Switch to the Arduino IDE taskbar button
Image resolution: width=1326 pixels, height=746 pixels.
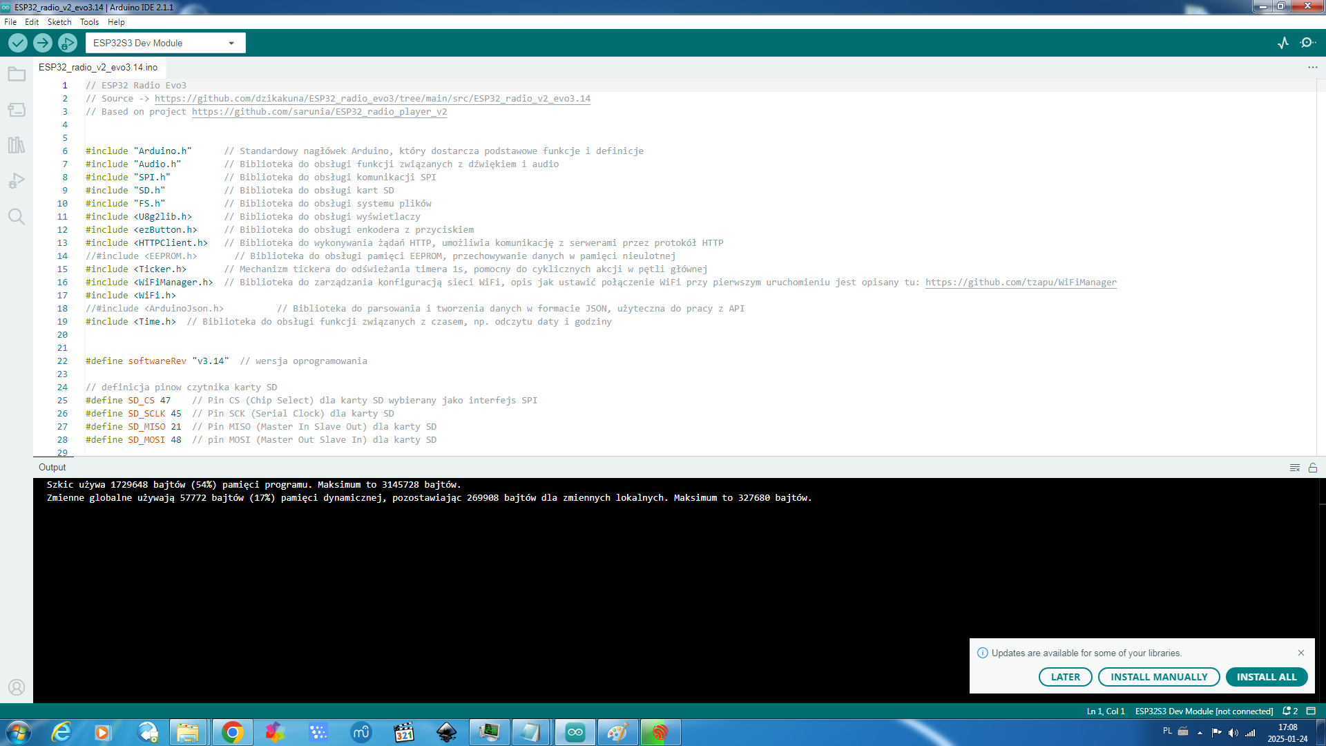tap(575, 732)
